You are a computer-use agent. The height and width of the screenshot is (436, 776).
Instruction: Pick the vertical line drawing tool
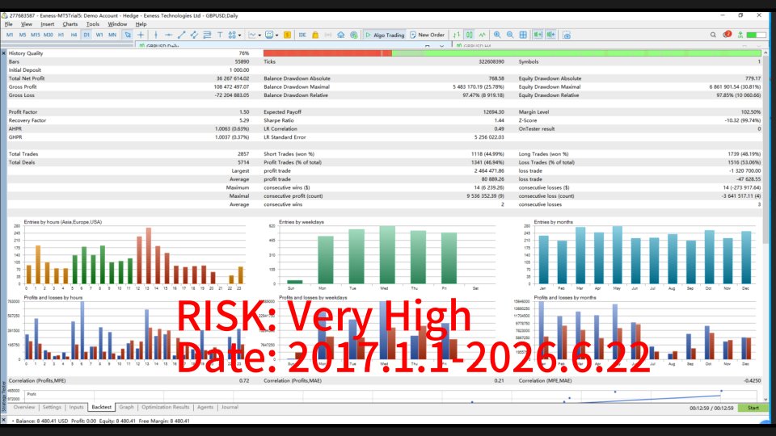tap(156, 35)
